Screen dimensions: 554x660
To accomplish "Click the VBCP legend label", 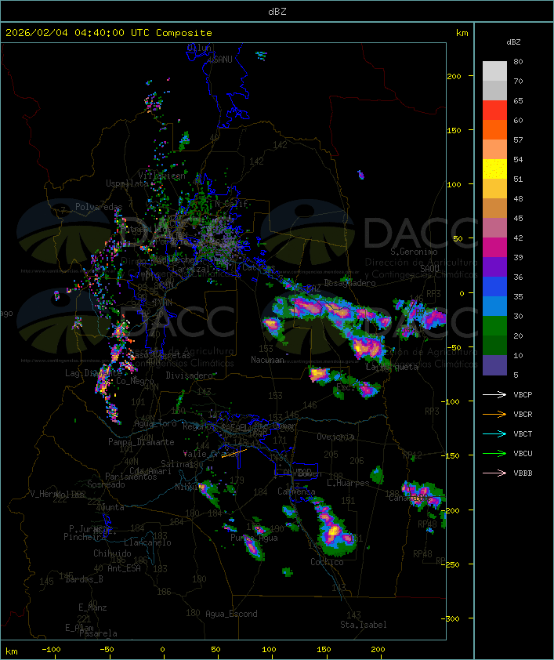I will click(523, 395).
